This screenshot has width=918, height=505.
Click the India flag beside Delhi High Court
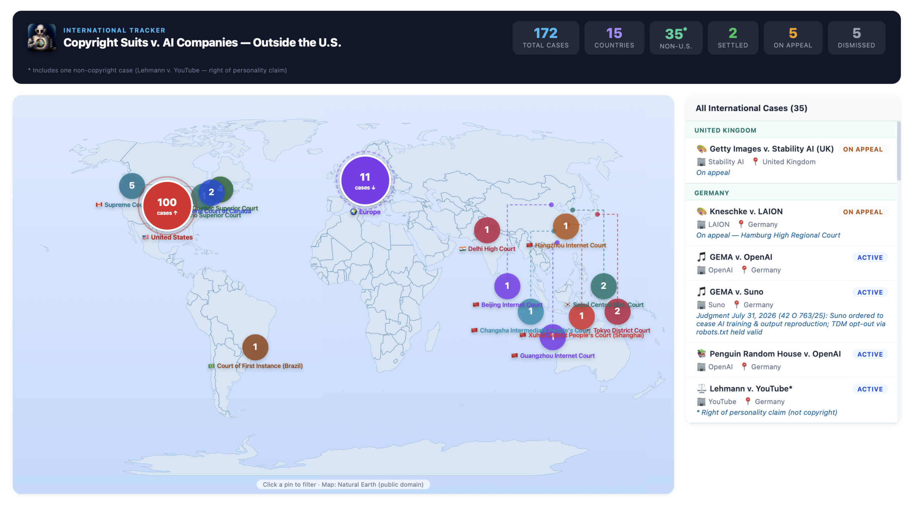click(462, 249)
